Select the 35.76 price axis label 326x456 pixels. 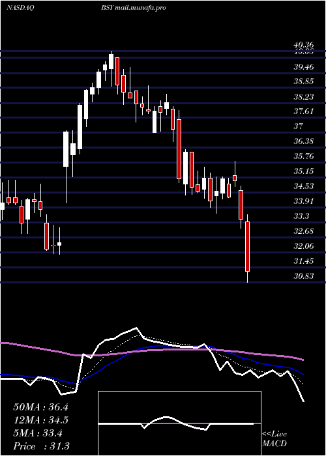[x=304, y=156]
